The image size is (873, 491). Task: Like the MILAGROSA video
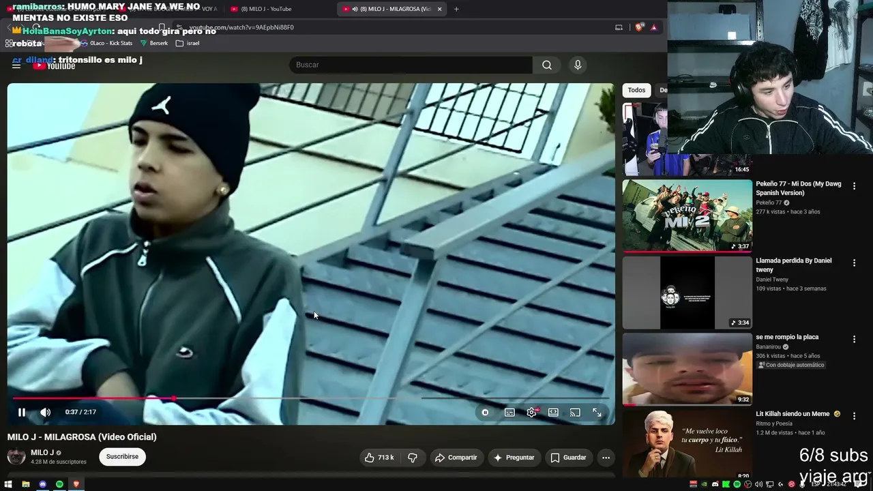pyautogui.click(x=379, y=458)
